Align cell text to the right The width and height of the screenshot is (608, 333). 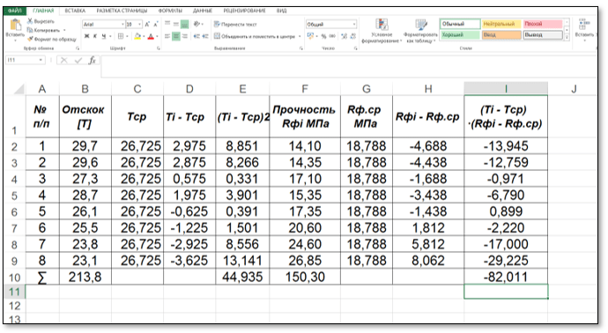click(185, 36)
